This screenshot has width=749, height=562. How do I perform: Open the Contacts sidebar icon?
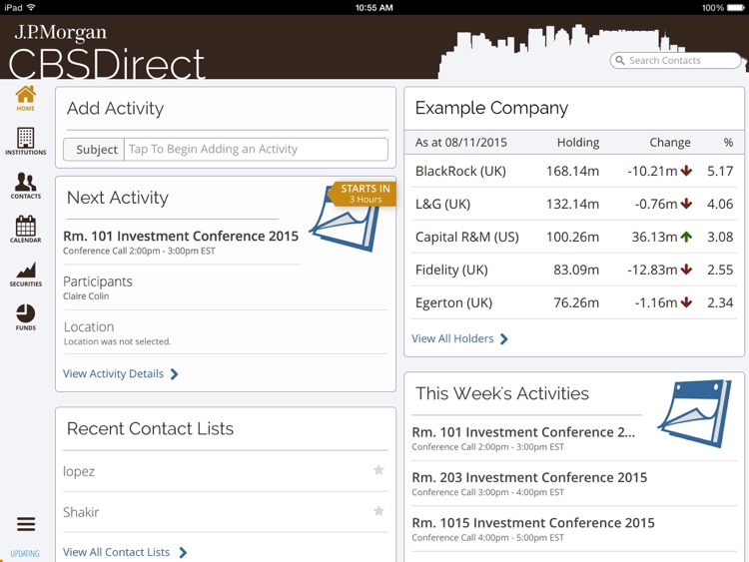(25, 186)
